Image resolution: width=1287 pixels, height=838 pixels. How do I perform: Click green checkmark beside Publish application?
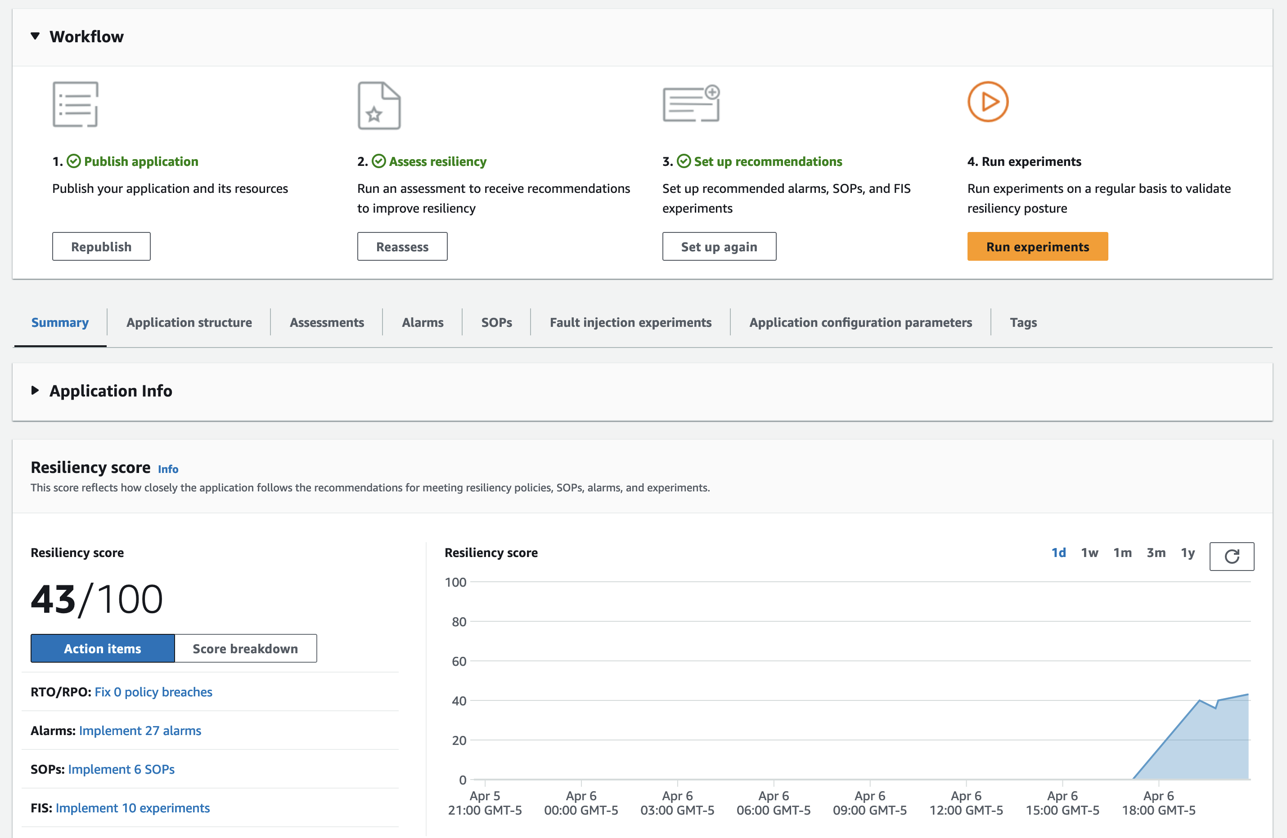coord(74,161)
